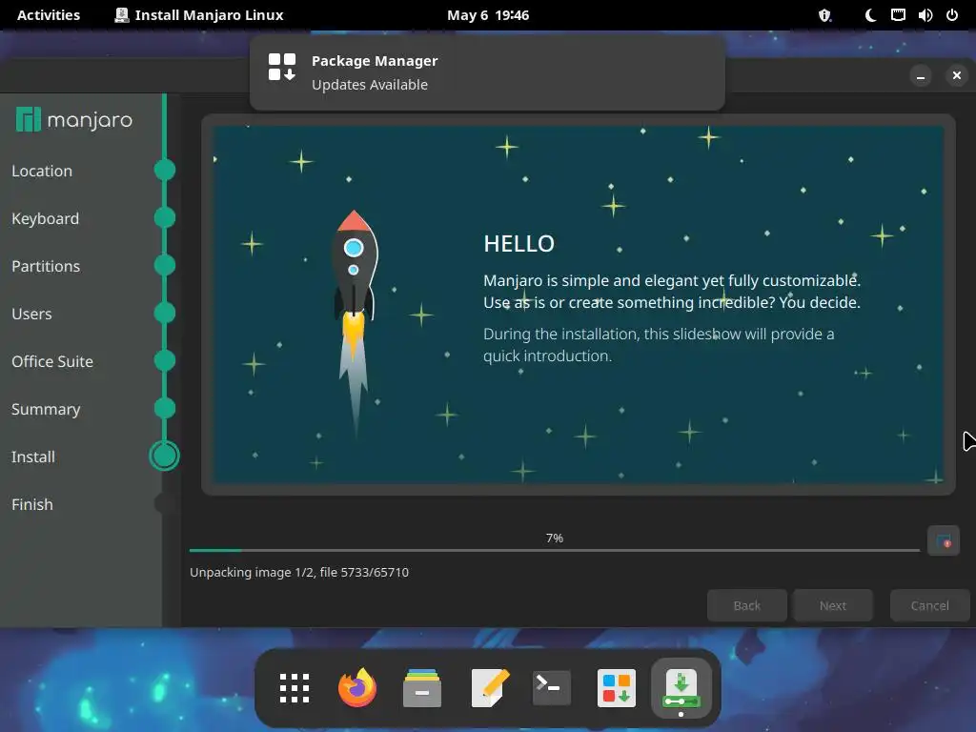The image size is (976, 732).
Task: Select the Users step in sidebar
Action: [x=31, y=314]
